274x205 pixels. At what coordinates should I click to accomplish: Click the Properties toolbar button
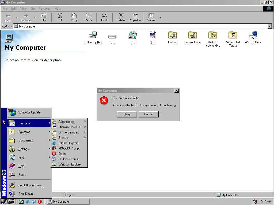(135, 17)
